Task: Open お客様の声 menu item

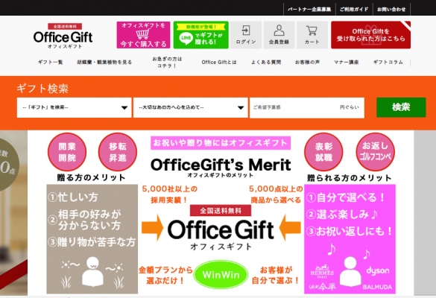Action: [x=307, y=62]
